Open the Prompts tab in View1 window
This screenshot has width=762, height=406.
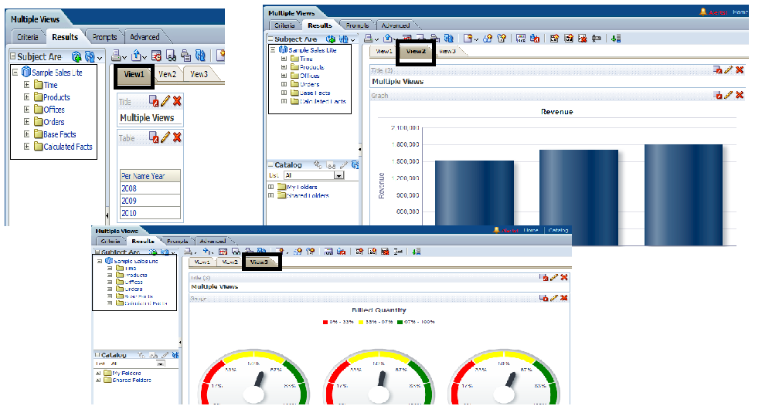[x=104, y=37]
